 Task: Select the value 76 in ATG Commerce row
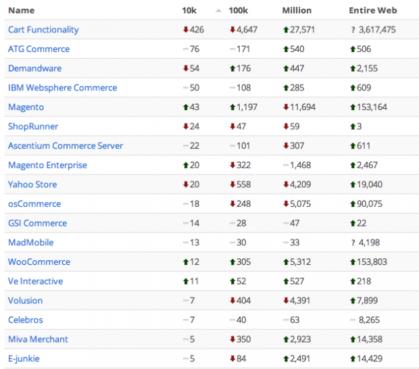[195, 49]
